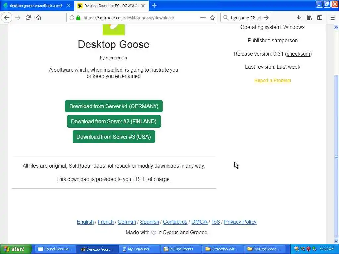339x254 pixels.
Task: Download from Server #3 (USA)
Action: coord(114,137)
